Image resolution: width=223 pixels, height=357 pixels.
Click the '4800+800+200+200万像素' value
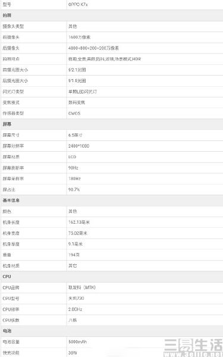(x=93, y=48)
